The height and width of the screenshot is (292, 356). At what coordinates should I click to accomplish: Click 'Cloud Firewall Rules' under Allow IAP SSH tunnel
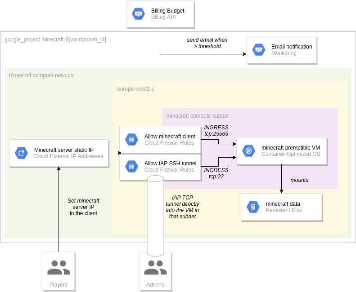pos(169,170)
